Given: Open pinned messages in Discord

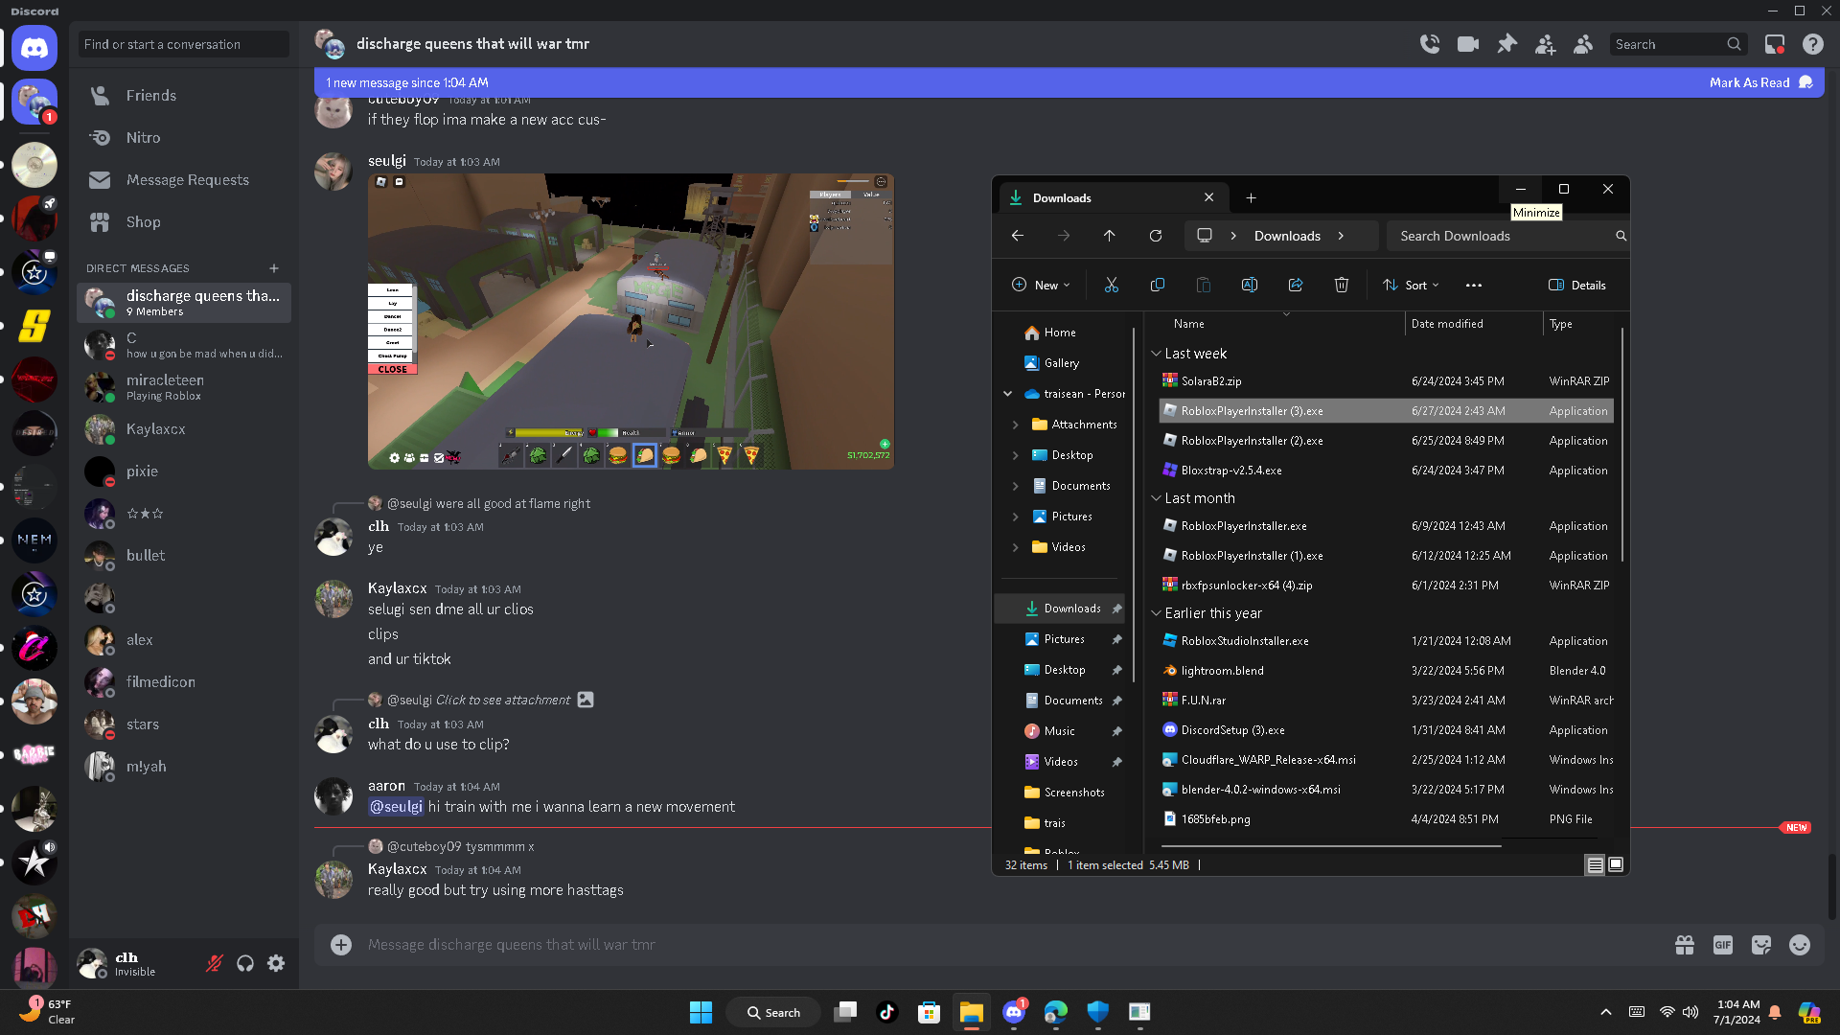Looking at the screenshot, I should tap(1506, 44).
